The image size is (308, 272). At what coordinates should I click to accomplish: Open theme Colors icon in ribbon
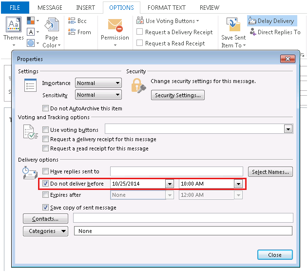pos(31,21)
